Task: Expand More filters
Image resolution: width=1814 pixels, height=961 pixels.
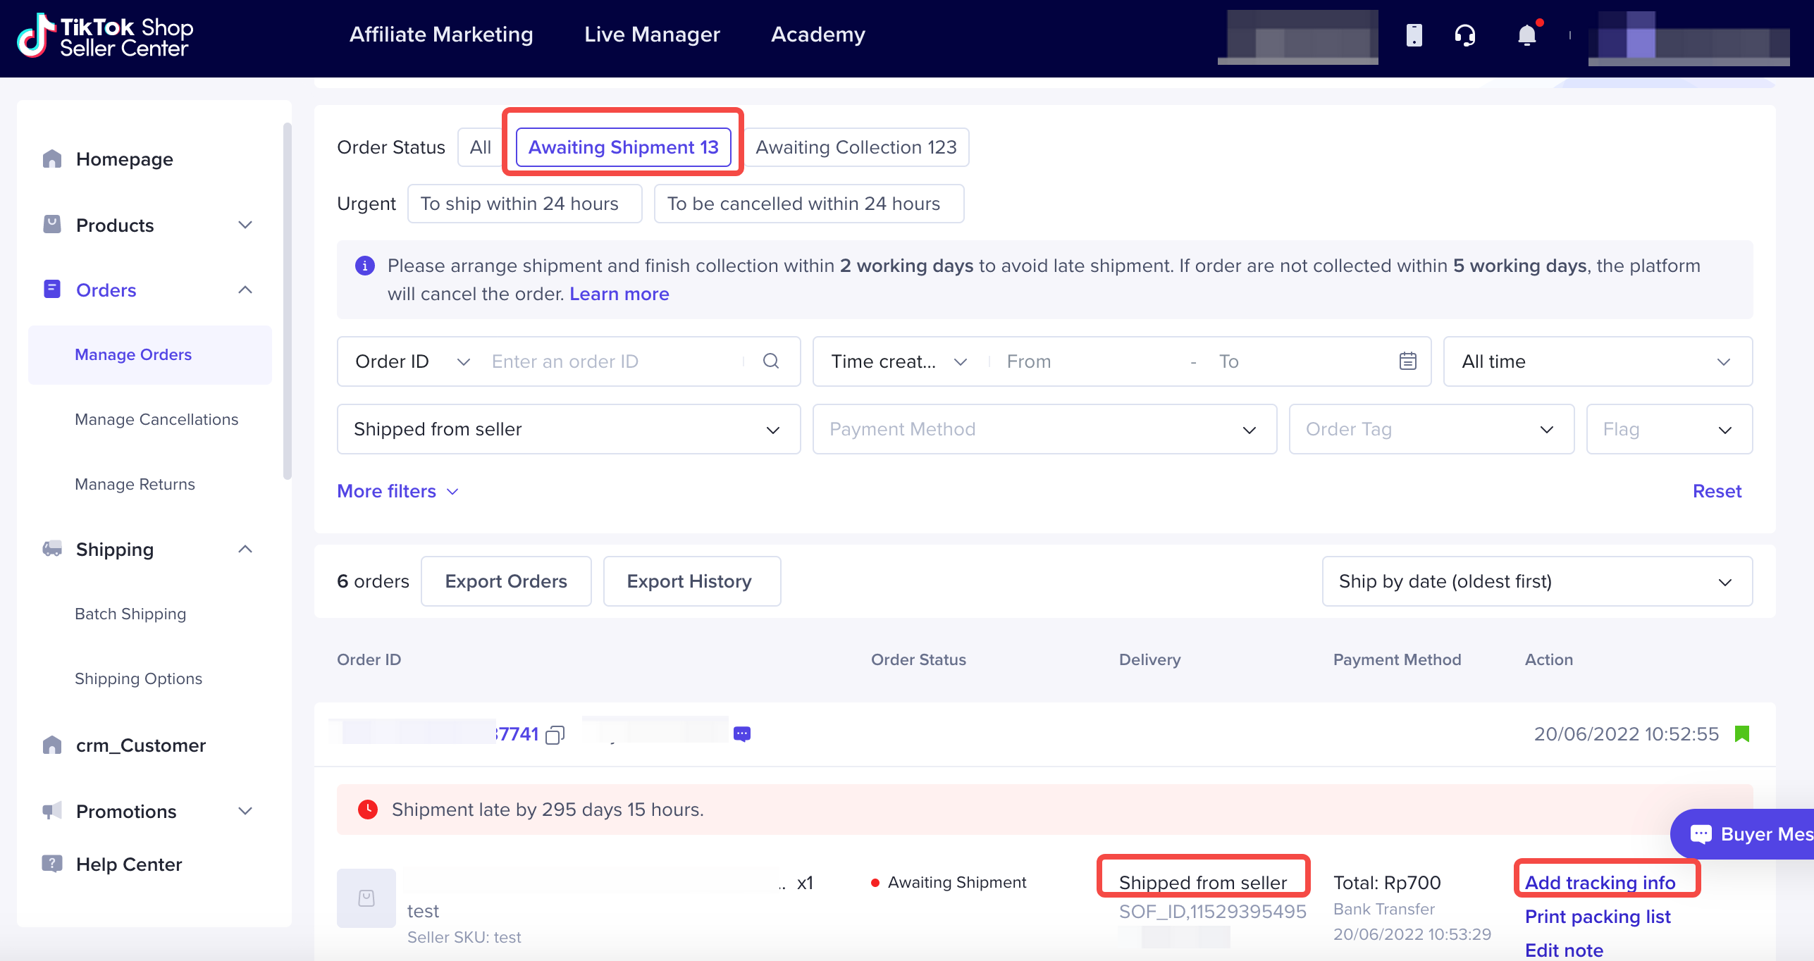Action: click(398, 491)
